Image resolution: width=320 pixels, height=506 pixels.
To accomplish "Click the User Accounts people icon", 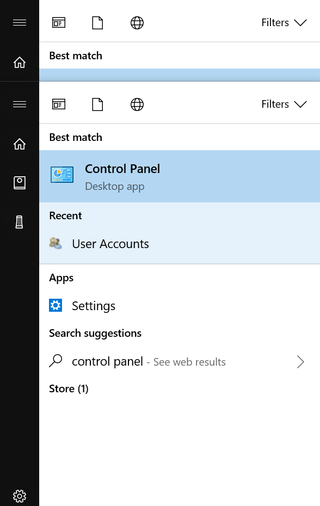I will click(56, 243).
